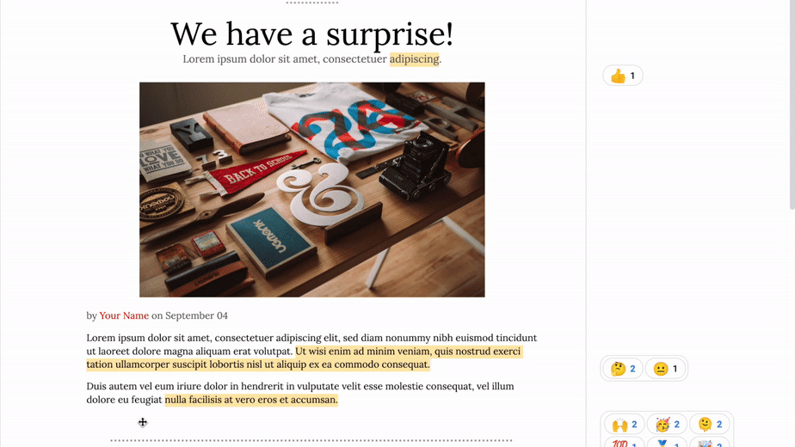Viewport: 795px width, 447px height.
Task: Click the desk photo image
Action: click(x=311, y=189)
